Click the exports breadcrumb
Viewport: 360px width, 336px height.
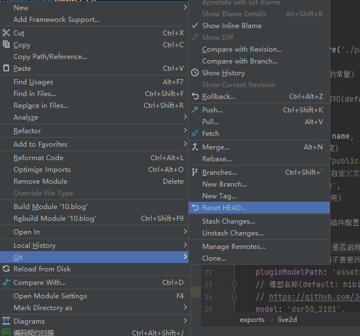coord(252,320)
